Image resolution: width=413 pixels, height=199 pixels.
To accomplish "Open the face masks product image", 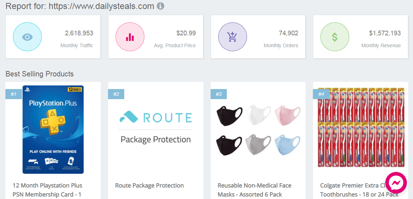I will tap(258, 129).
